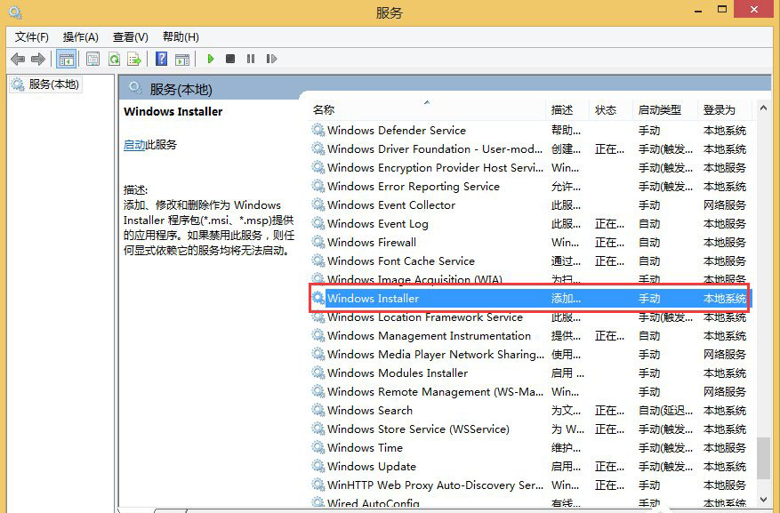Viewport: 780px width, 513px height.
Task: Click the 网络服务 login cell of Windows Event Collector
Action: pos(724,205)
